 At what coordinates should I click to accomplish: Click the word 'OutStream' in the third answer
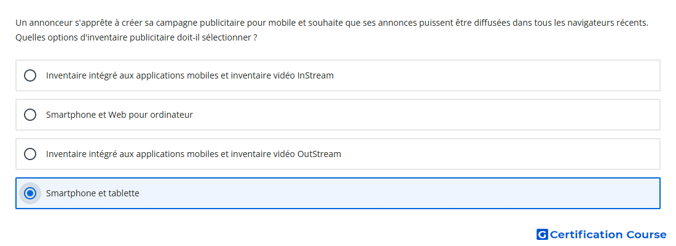pyautogui.click(x=320, y=154)
